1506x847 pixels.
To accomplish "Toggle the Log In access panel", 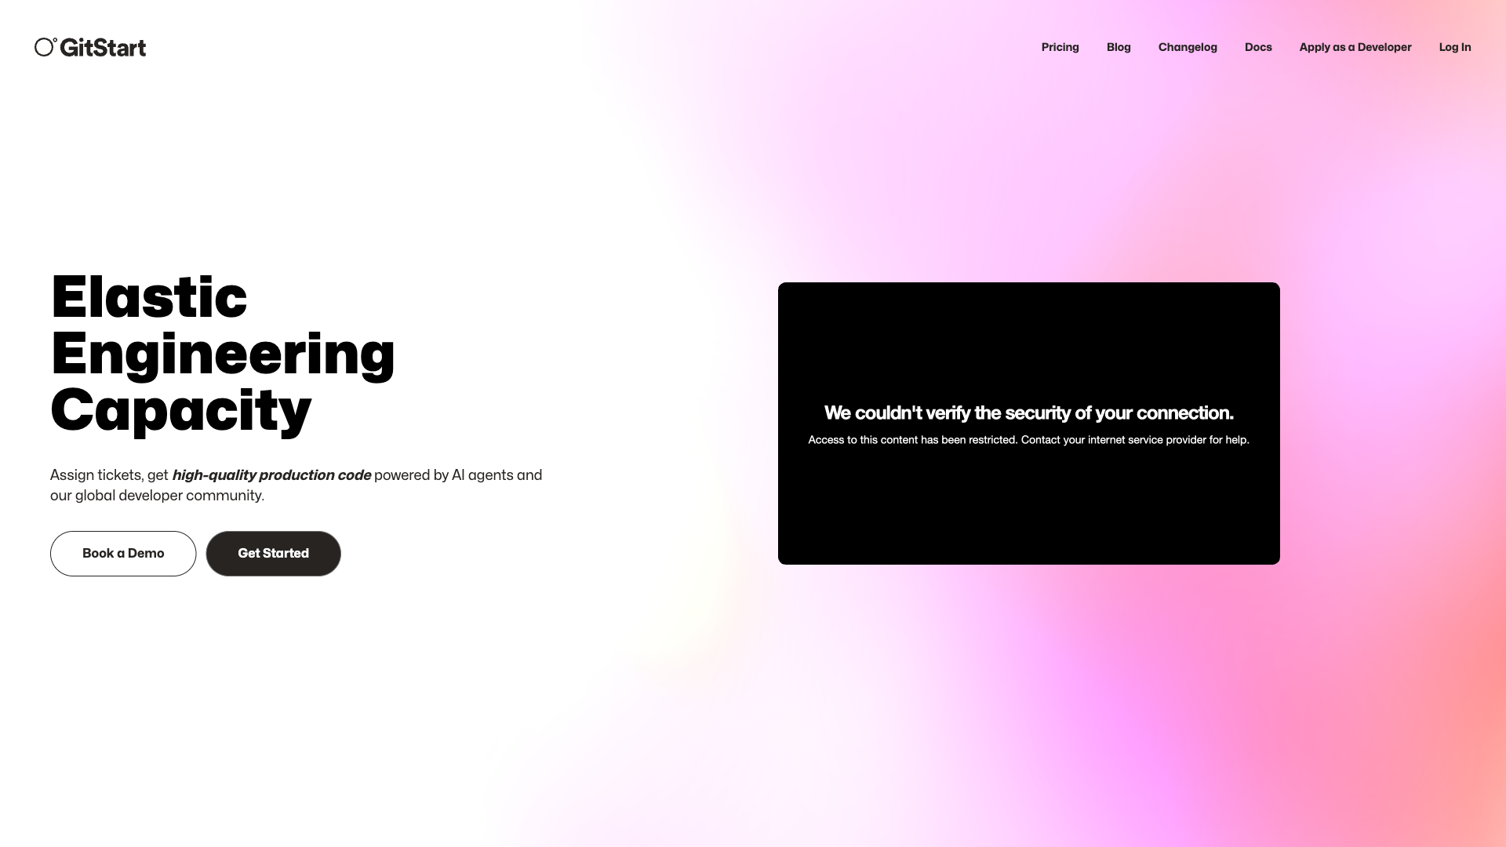I will [x=1455, y=46].
